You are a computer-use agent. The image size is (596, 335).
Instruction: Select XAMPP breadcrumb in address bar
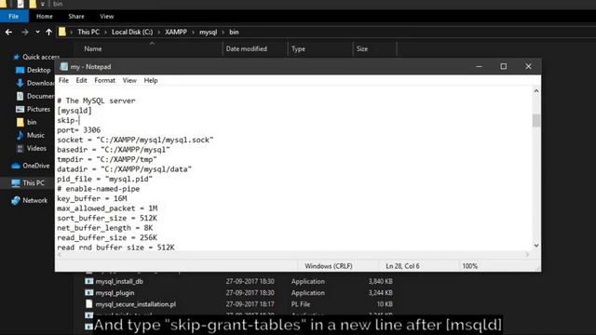(x=176, y=33)
